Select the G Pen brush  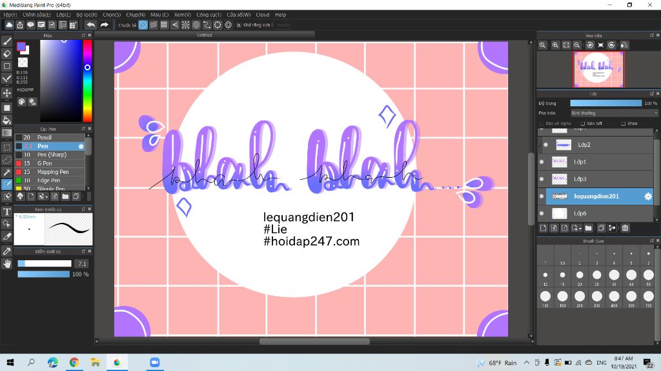(x=50, y=163)
